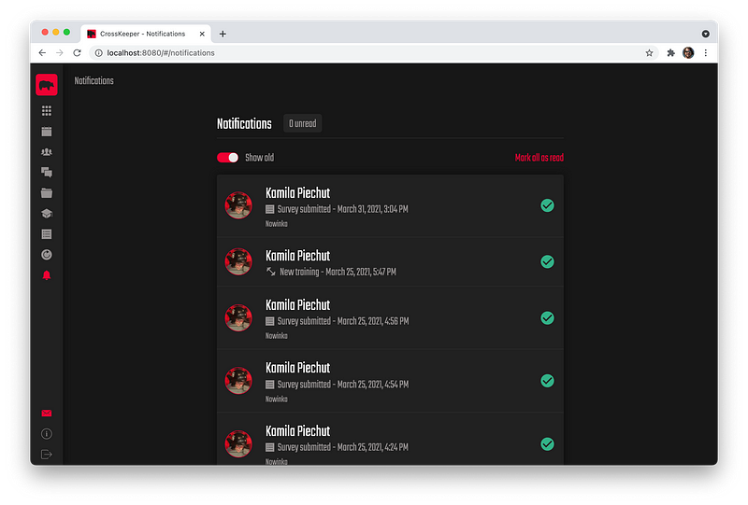Open the calendar icon in sidebar
Viewport: 748px width, 505px height.
[x=47, y=132]
